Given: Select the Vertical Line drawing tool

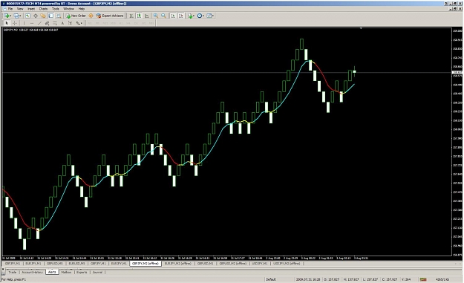Looking at the screenshot, I should [x=24, y=23].
